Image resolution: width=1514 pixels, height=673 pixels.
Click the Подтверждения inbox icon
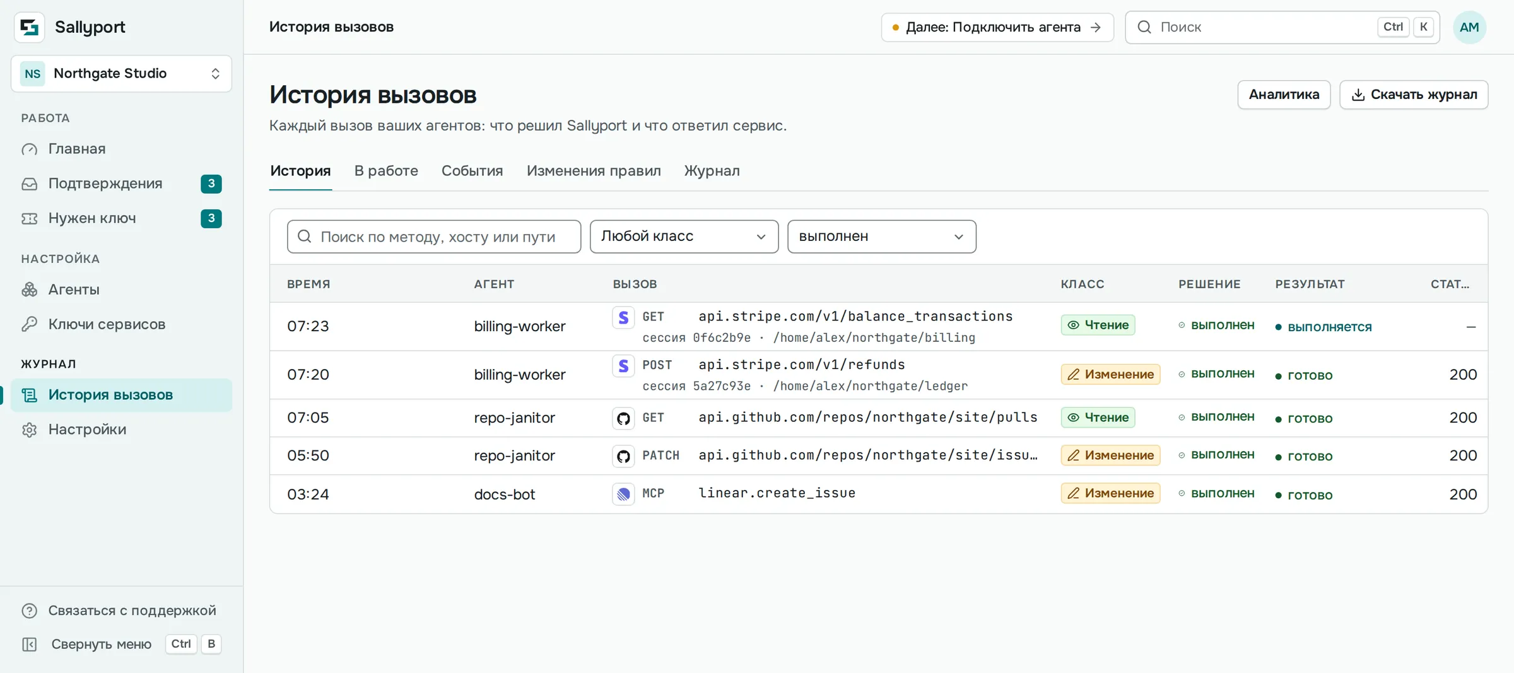[30, 184]
